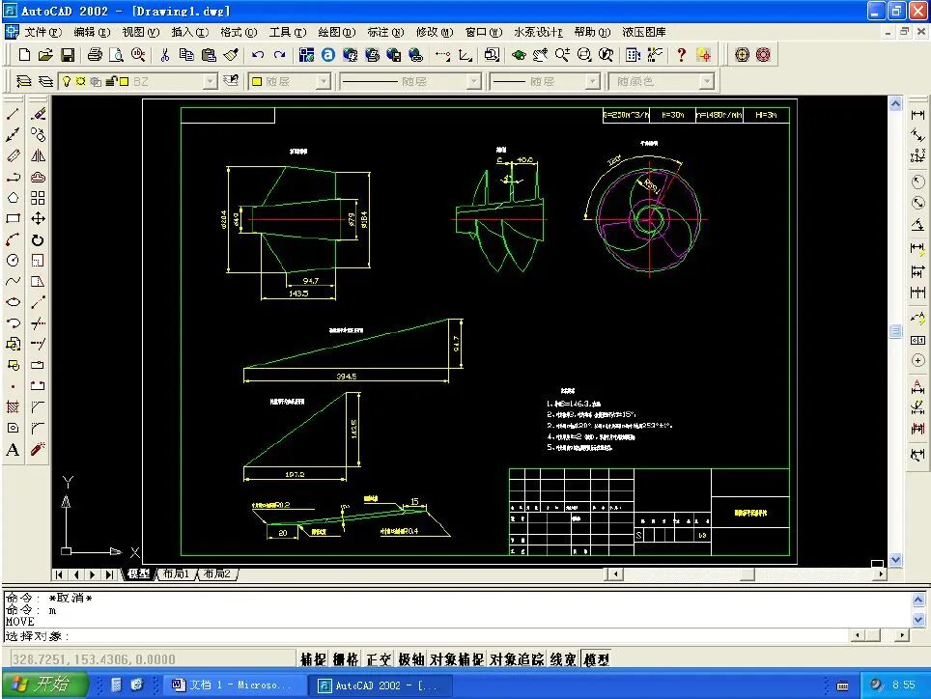Select the 模型 model tab
The height and width of the screenshot is (699, 931).
coord(139,573)
